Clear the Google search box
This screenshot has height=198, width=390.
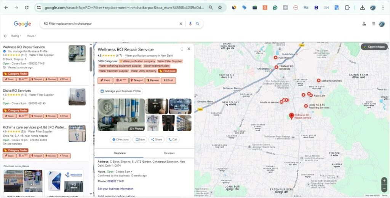tap(181, 24)
